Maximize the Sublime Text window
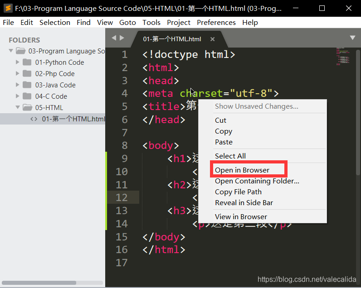This screenshot has width=361, height=288. click(x=322, y=8)
